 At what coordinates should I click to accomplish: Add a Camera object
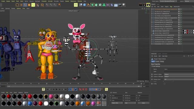(120, 5)
